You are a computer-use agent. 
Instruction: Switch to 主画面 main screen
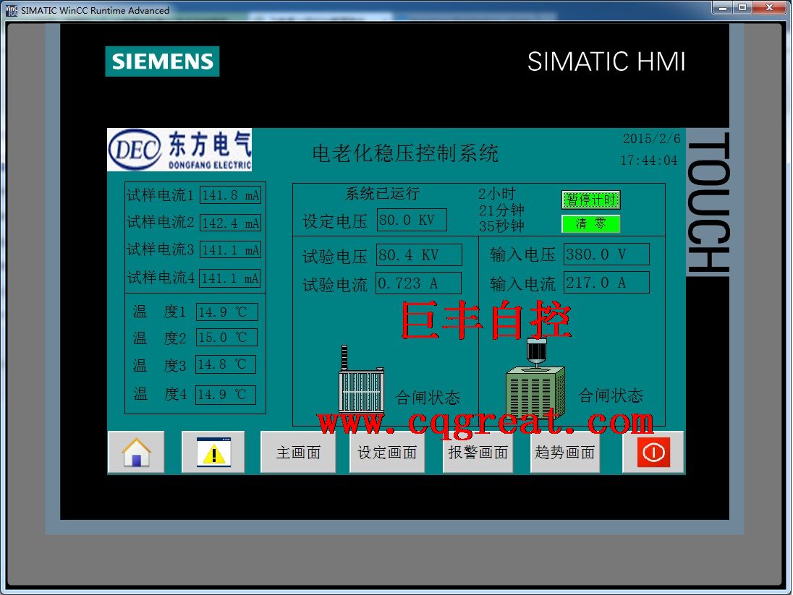point(298,453)
